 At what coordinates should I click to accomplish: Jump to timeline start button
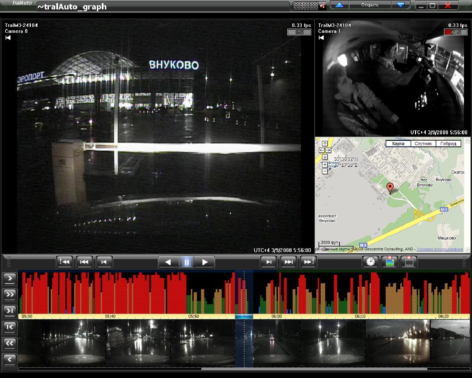(10, 327)
